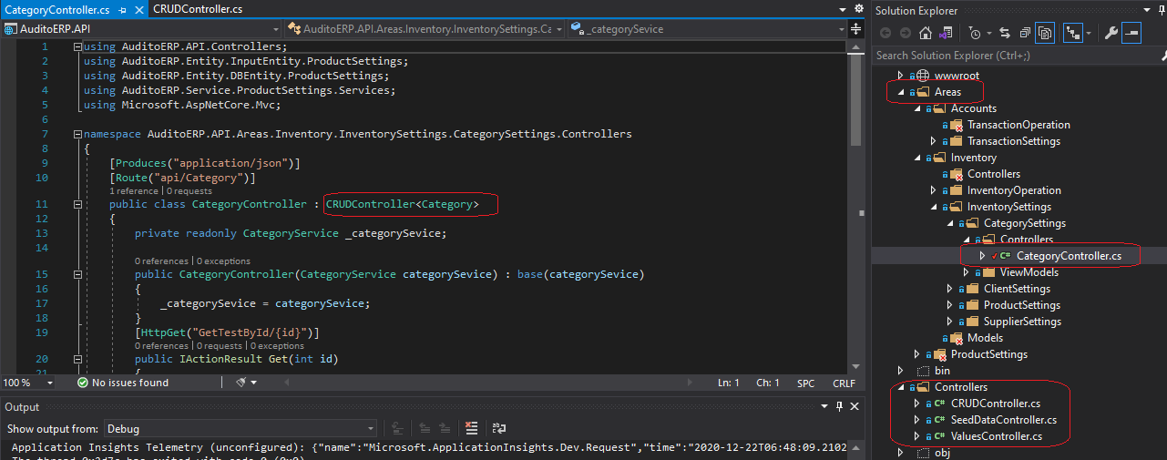Toggle Preview Selected Items button

coord(1131,34)
